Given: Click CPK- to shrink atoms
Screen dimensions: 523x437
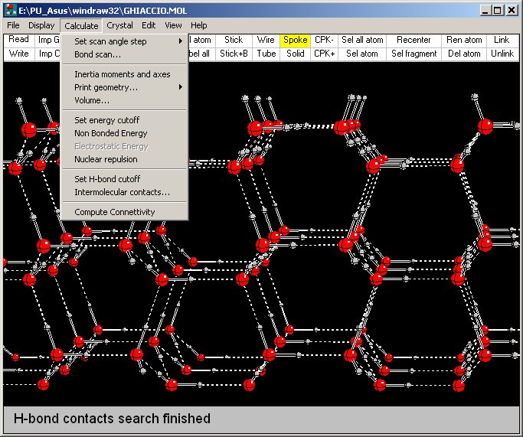Looking at the screenshot, I should tap(324, 40).
